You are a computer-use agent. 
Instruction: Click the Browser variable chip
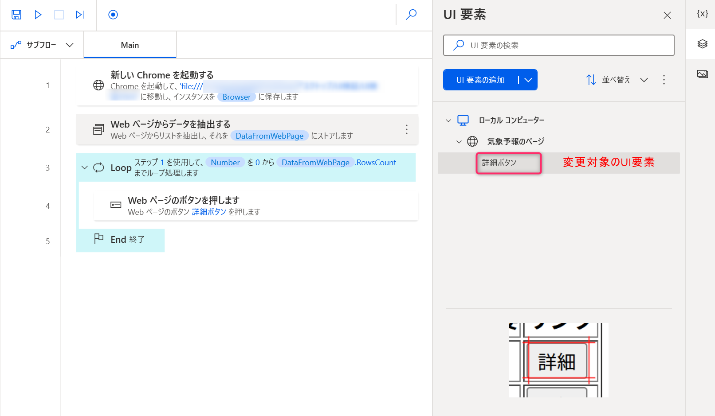pyautogui.click(x=236, y=97)
